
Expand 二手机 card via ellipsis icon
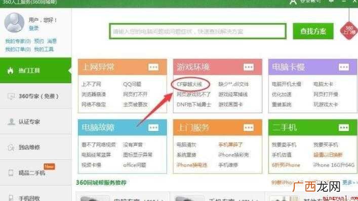[344, 127]
